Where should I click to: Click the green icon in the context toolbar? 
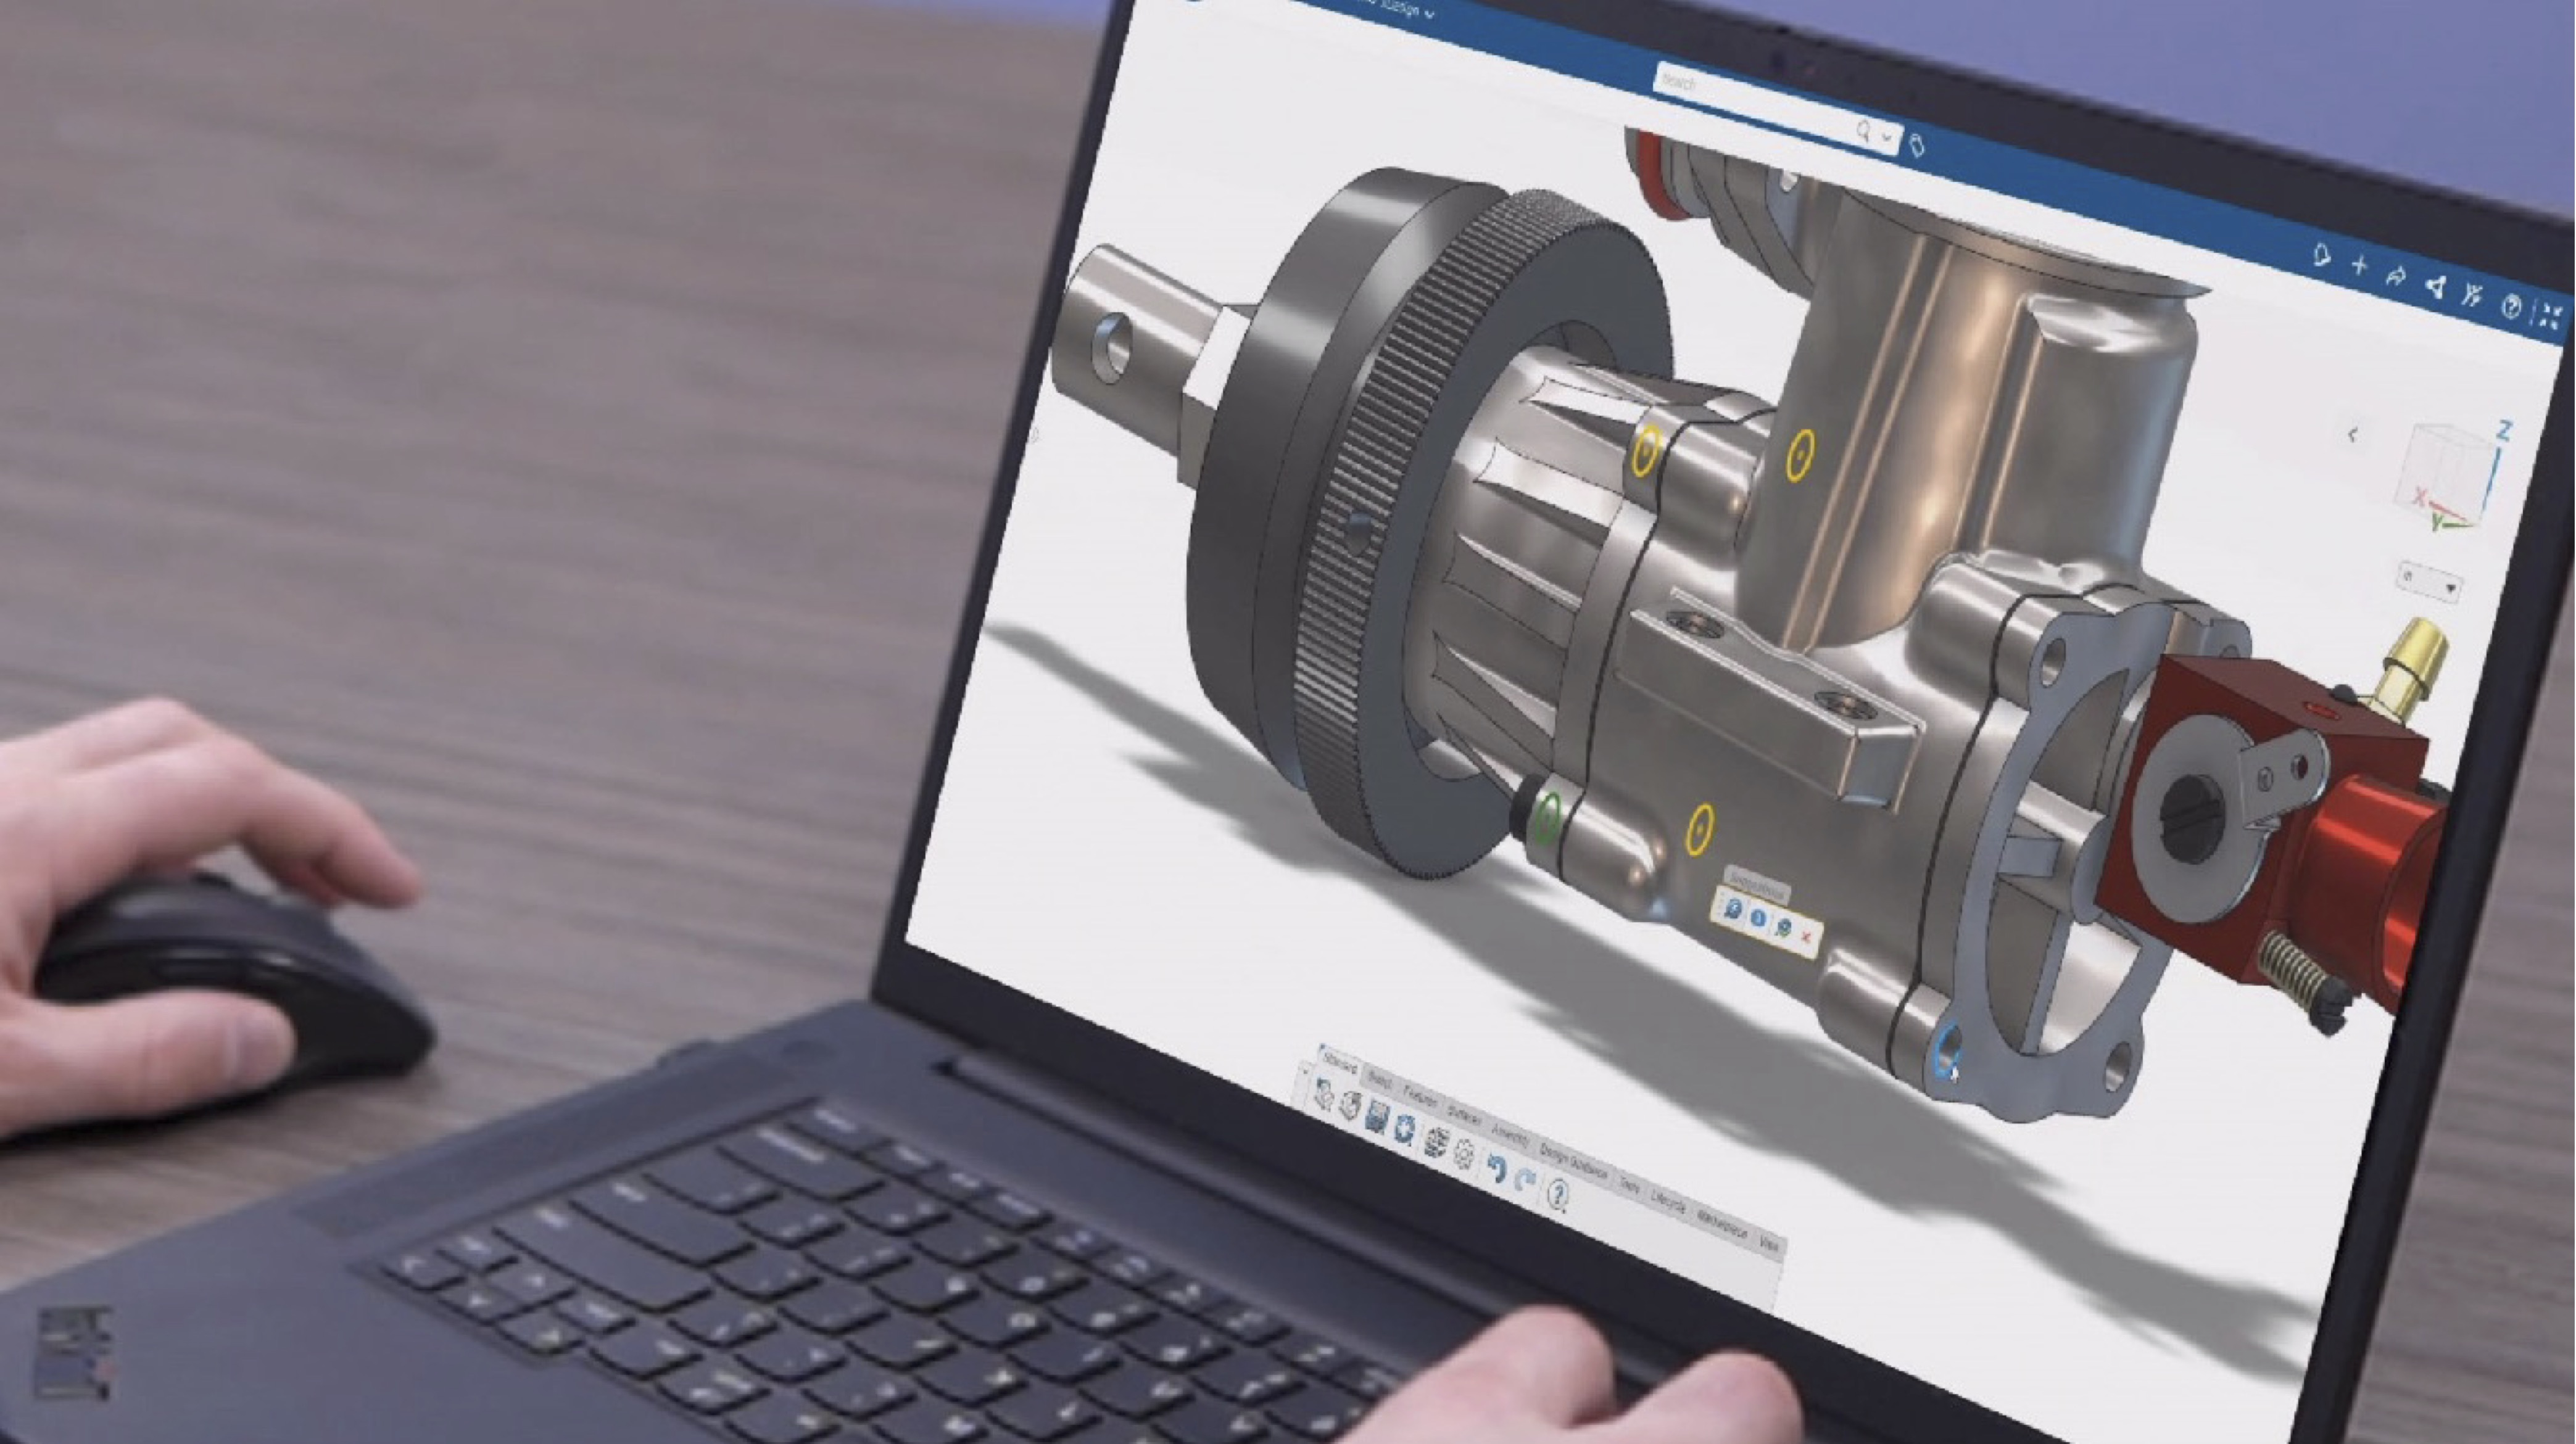1783,927
